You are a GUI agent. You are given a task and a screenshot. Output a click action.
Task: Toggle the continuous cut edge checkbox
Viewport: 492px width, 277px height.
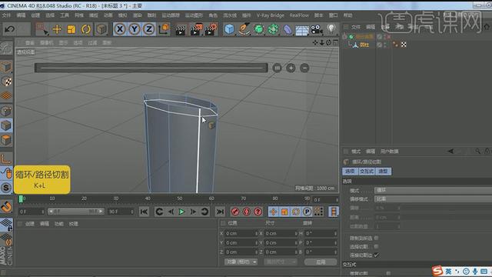tap(376, 255)
